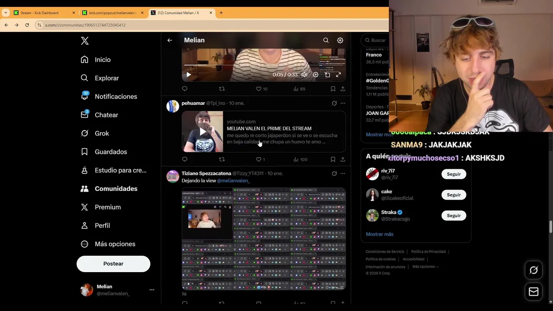553x311 pixels.
Task: Follow cake @lilcakeoficial
Action: [x=454, y=195]
